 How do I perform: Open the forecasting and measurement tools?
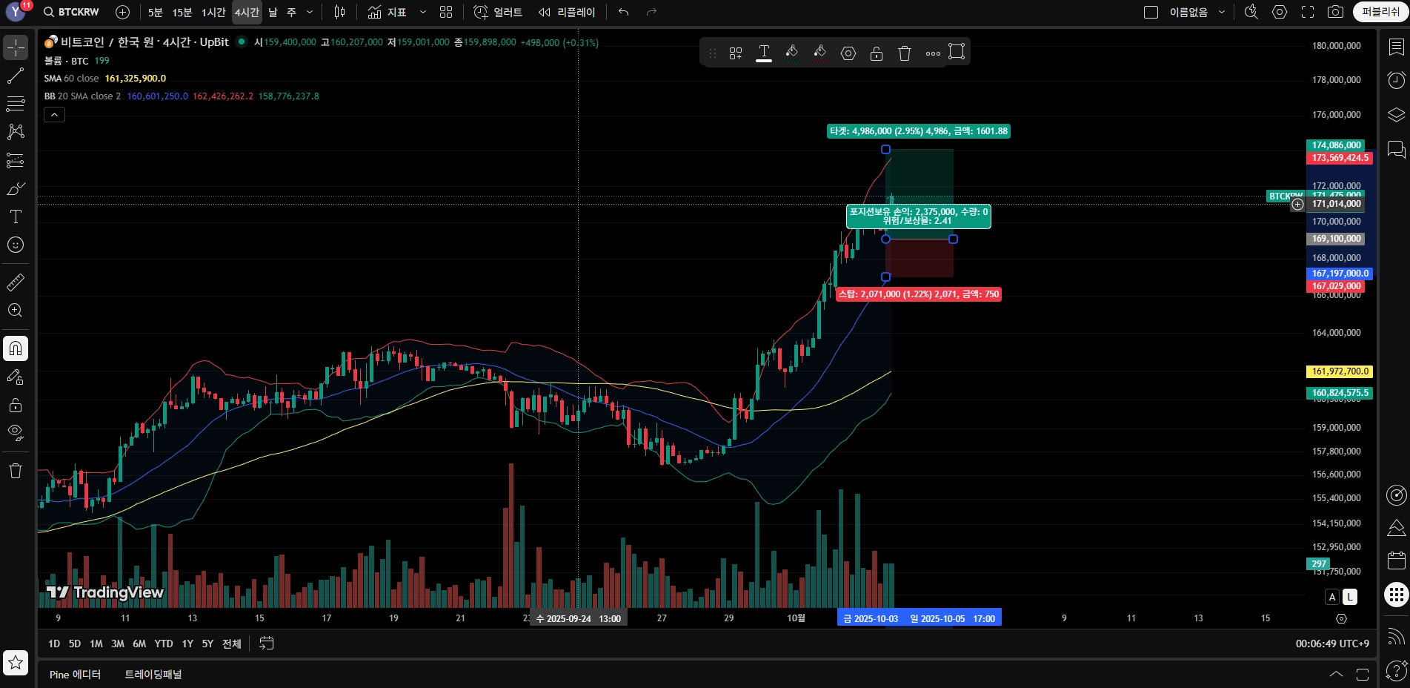[16, 160]
